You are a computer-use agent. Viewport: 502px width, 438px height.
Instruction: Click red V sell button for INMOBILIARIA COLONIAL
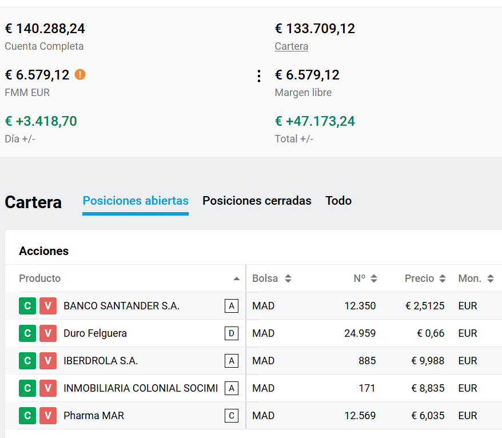pos(48,388)
